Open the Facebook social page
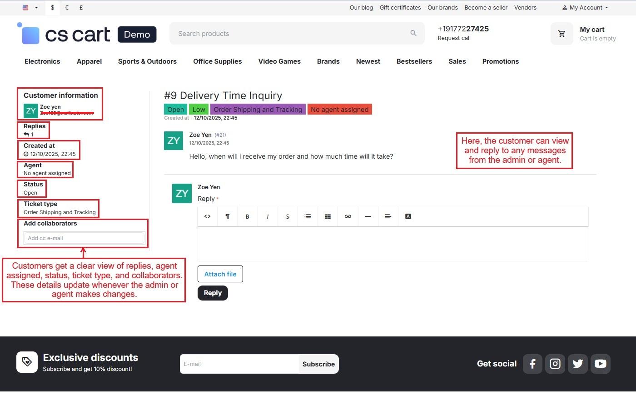Viewport: 636px width, 401px height. pyautogui.click(x=532, y=364)
